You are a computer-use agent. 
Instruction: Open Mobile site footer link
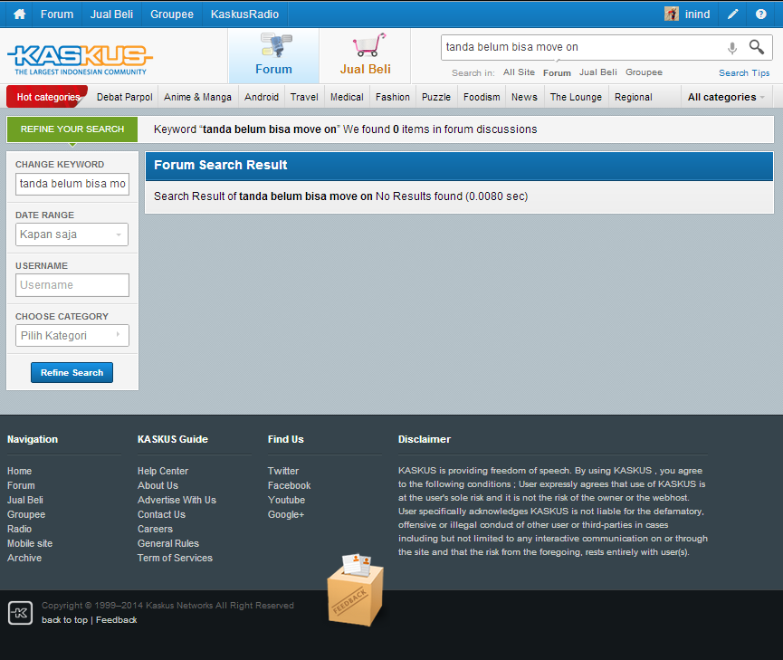(30, 543)
